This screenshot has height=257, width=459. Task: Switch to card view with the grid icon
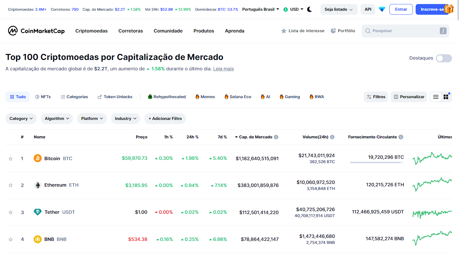click(x=446, y=97)
